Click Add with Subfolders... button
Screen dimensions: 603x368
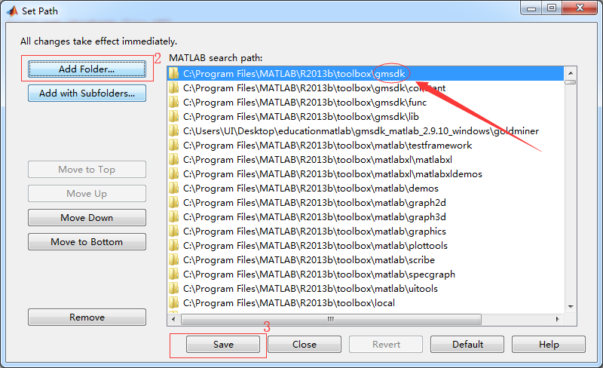pyautogui.click(x=87, y=94)
